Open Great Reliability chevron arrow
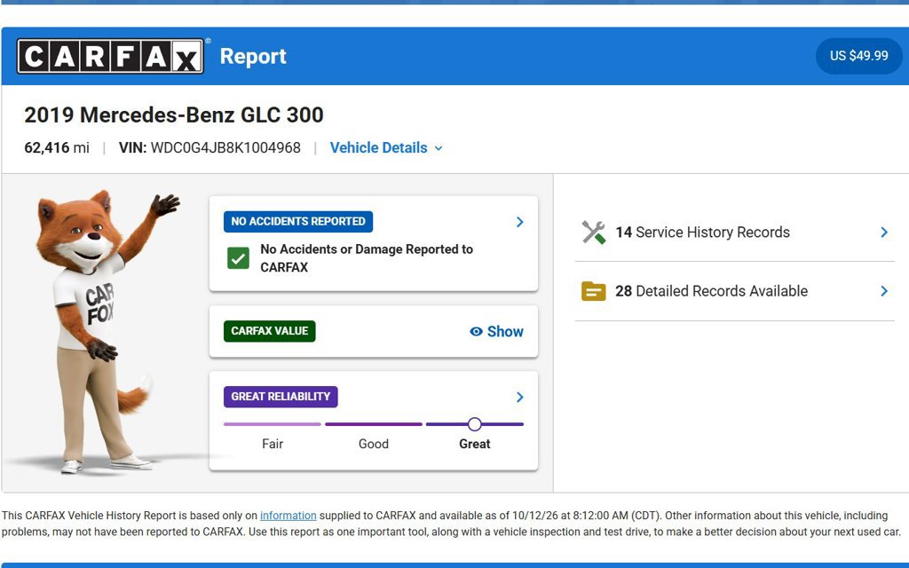This screenshot has width=909, height=568. pos(520,397)
